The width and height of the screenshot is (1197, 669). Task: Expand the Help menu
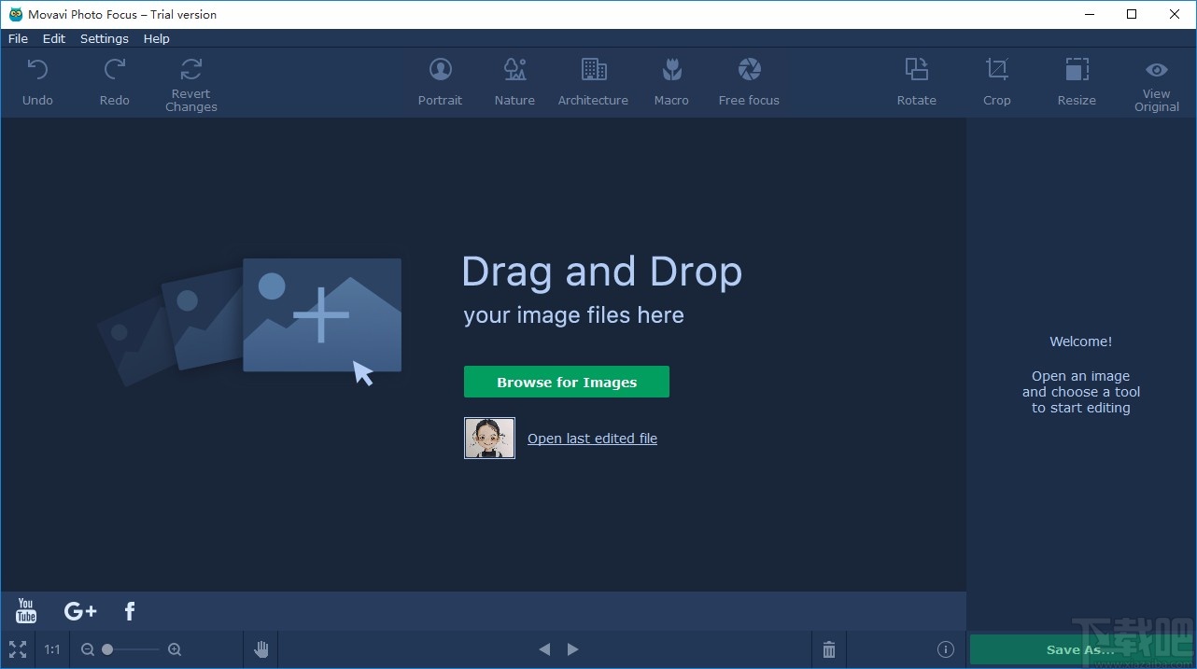[157, 38]
